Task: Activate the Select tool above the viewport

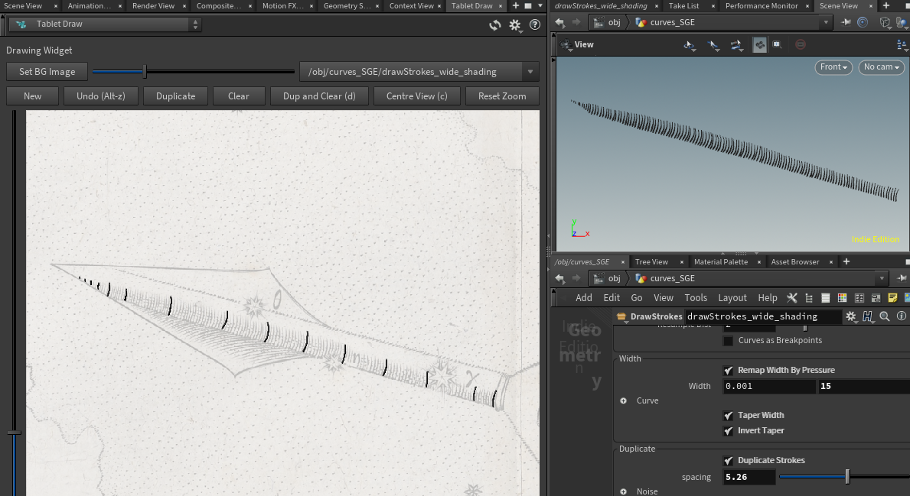Action: tap(713, 45)
